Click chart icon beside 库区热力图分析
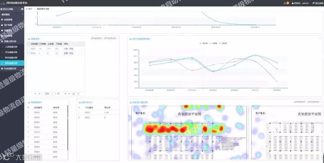The image size is (324, 163). click(130, 102)
